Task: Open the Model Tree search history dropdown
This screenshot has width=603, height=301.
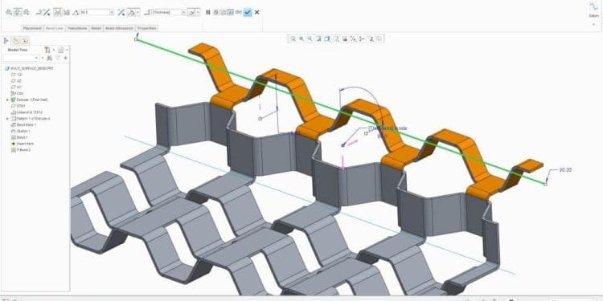Action: [36, 58]
